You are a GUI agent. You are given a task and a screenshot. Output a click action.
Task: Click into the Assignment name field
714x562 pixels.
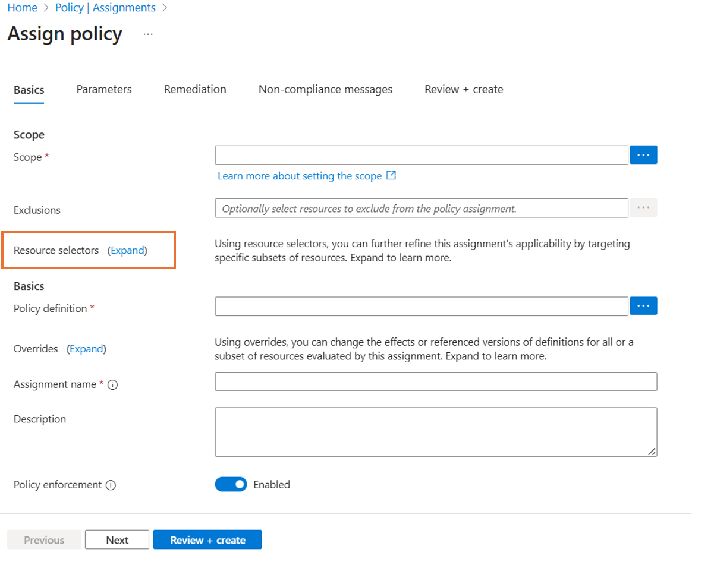(x=436, y=382)
